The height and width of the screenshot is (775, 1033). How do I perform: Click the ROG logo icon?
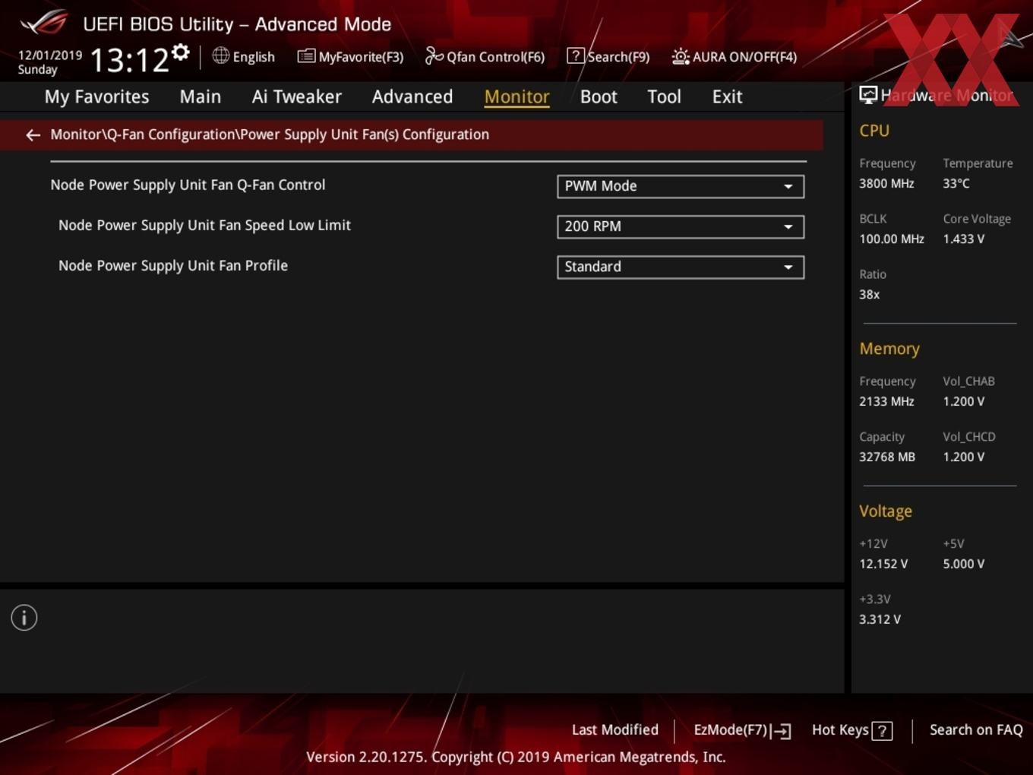click(x=44, y=23)
